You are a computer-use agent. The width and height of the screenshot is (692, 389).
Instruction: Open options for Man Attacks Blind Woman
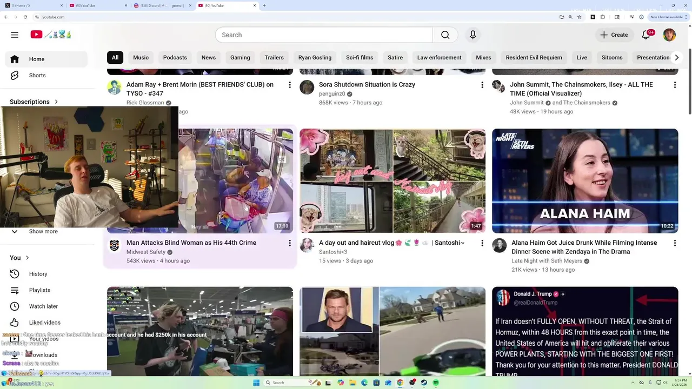click(x=290, y=243)
